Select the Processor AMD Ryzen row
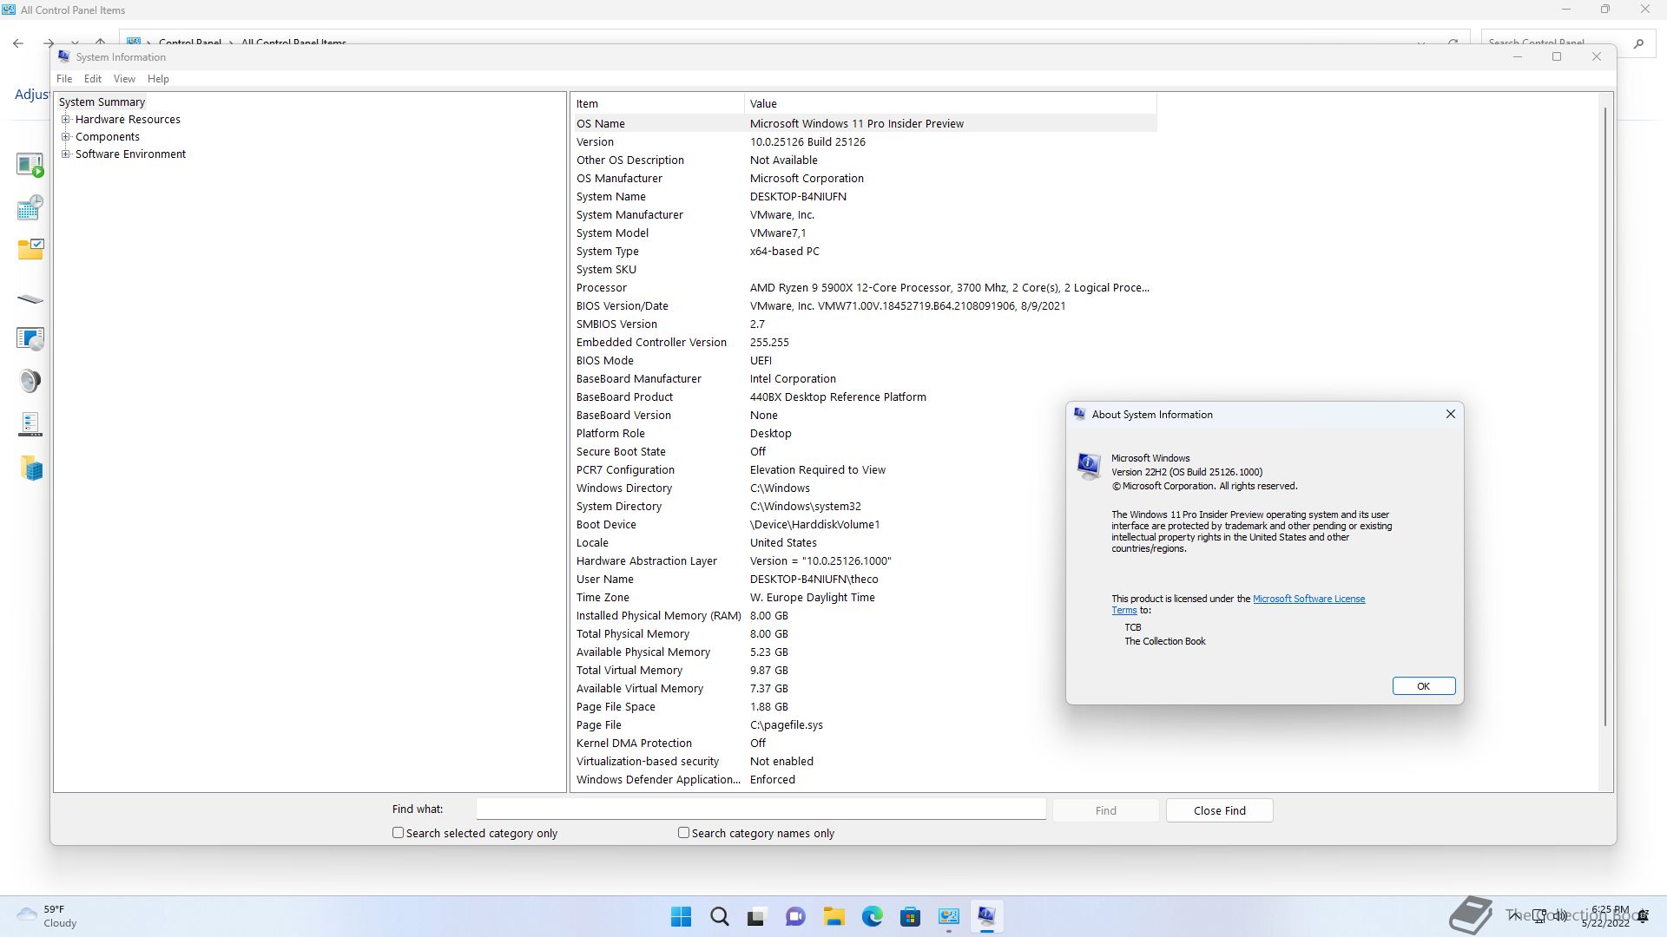This screenshot has height=937, width=1667. pyautogui.click(x=864, y=288)
